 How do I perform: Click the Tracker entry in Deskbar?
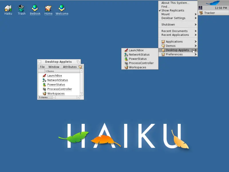tap(213, 13)
